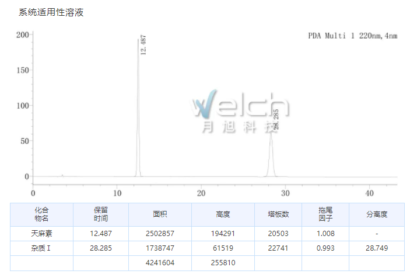Click y-axis tick label 100
Viewport: 410px width, 274px height.
[x=23, y=106]
